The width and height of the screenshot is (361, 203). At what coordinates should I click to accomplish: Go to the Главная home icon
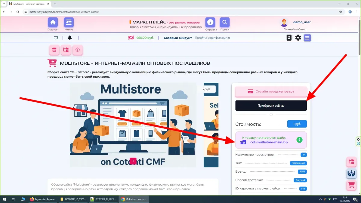tap(53, 22)
